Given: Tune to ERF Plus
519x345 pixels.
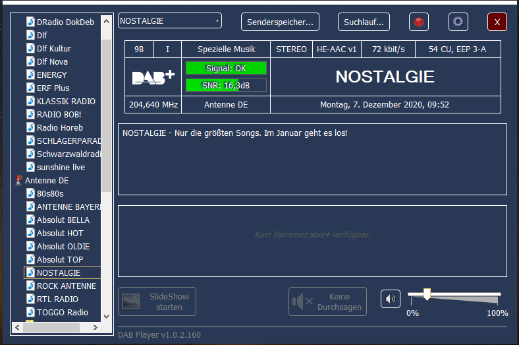Looking at the screenshot, I should pyautogui.click(x=53, y=88).
